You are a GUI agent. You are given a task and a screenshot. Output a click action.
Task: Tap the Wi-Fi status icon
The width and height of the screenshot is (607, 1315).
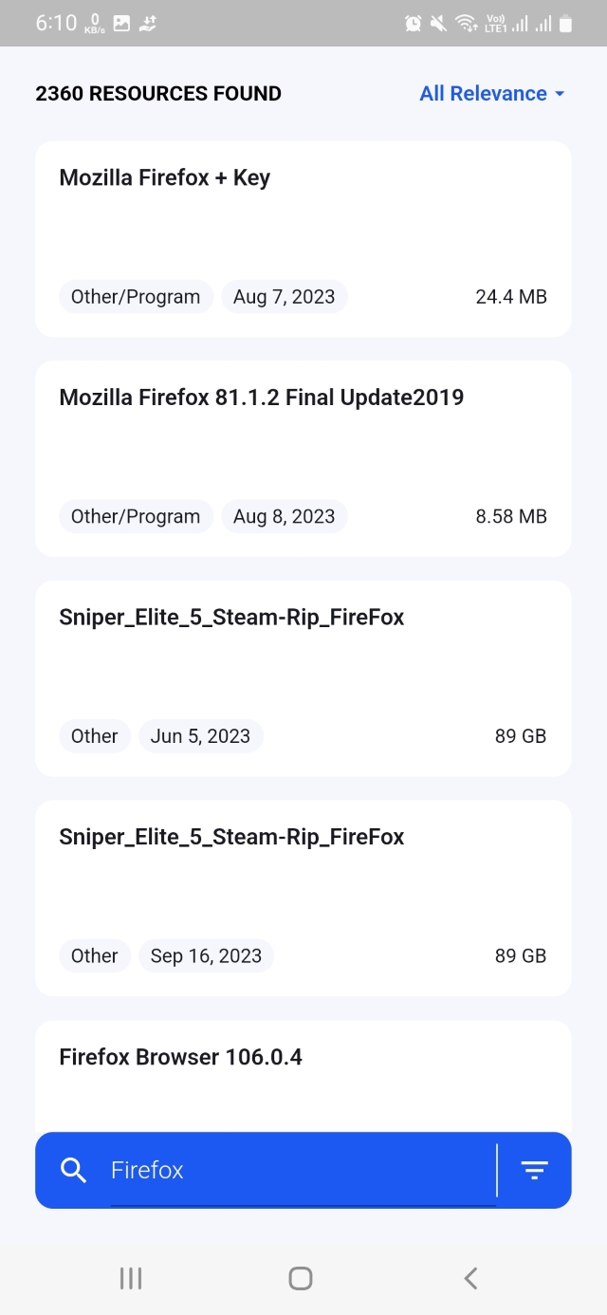[x=466, y=24]
